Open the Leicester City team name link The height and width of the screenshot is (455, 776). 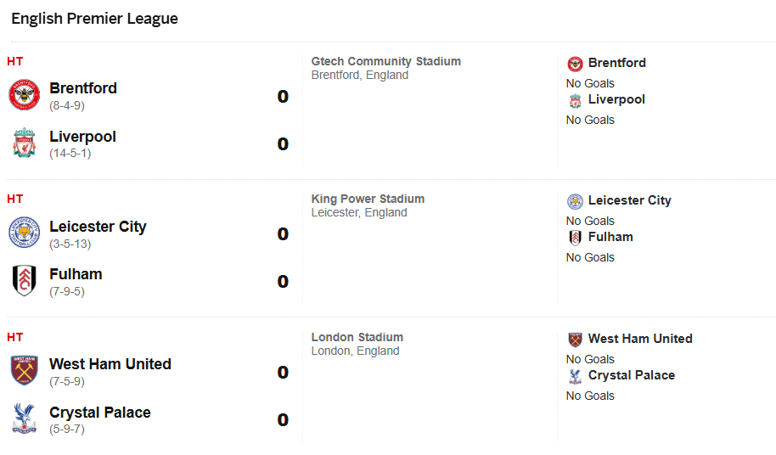pos(98,227)
